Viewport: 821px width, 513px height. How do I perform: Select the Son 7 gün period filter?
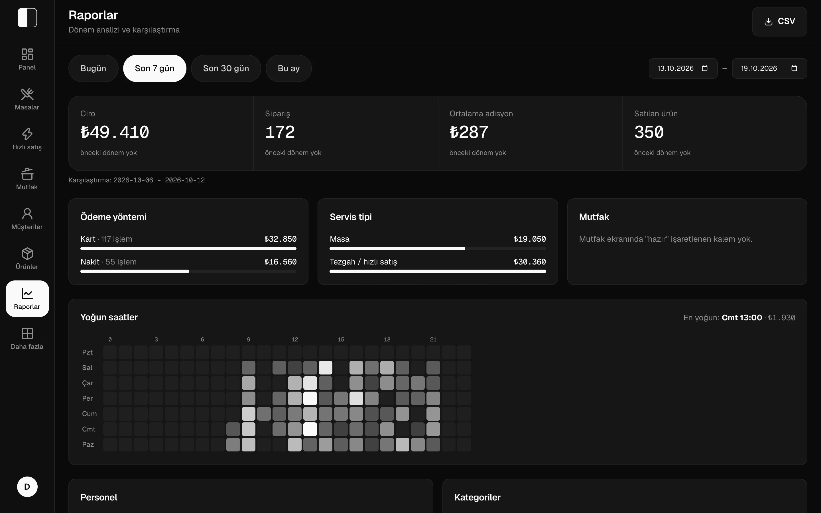click(155, 68)
